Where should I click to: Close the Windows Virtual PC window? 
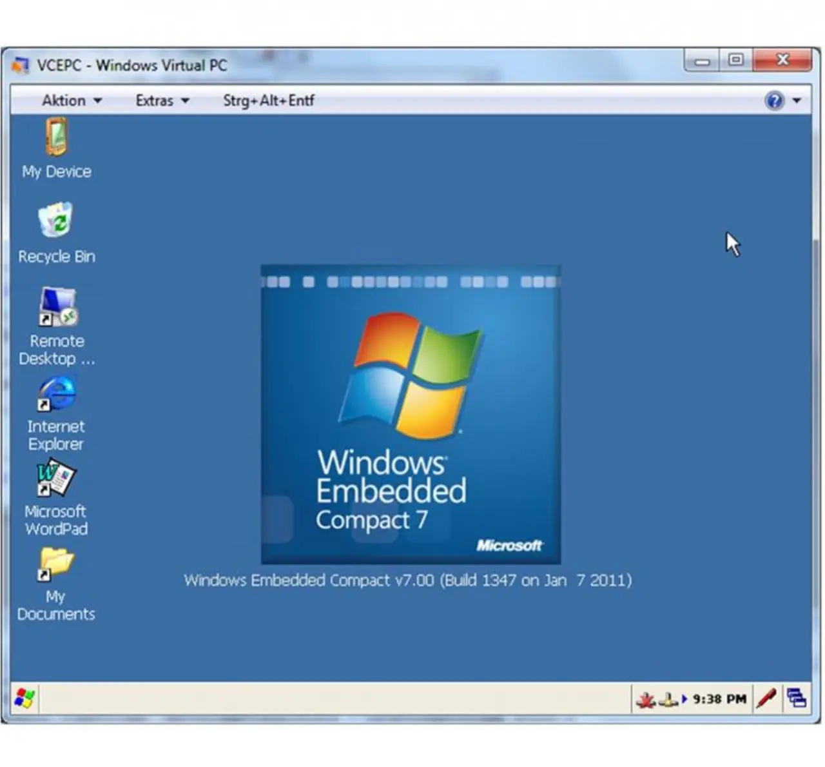coord(782,60)
